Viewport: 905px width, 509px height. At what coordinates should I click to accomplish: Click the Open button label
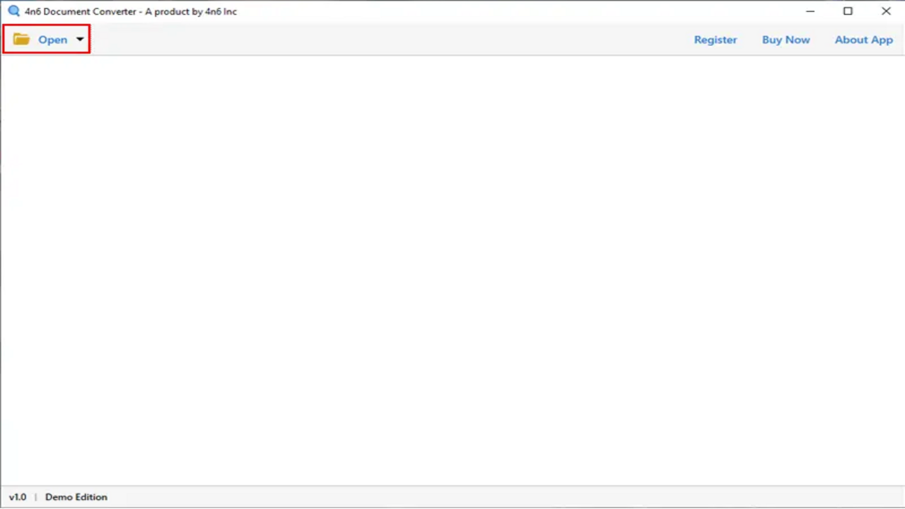(53, 40)
